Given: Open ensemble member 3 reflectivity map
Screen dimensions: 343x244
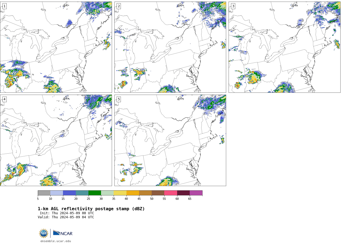Looking at the screenshot, I should 285,47.
